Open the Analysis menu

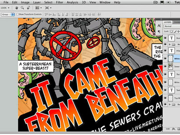(x=73, y=2)
